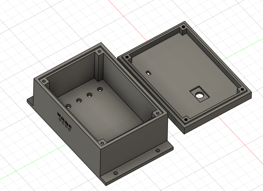Pick the lid's leftmost corner screw hole

point(127,57)
